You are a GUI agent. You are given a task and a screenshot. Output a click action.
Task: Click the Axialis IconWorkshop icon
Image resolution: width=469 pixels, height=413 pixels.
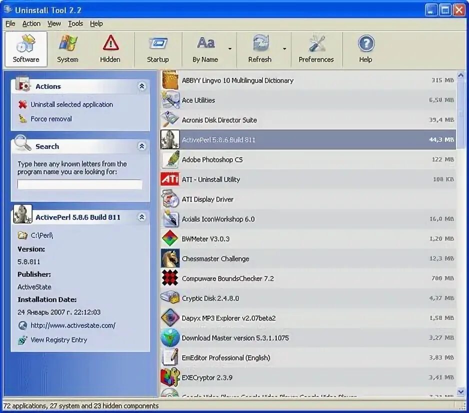170,218
